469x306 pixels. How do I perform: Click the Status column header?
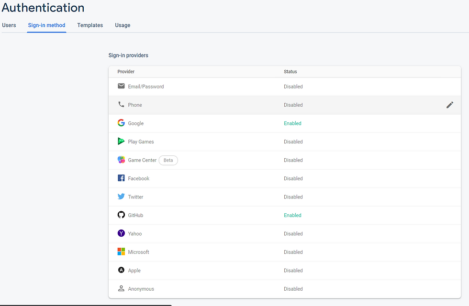point(290,71)
